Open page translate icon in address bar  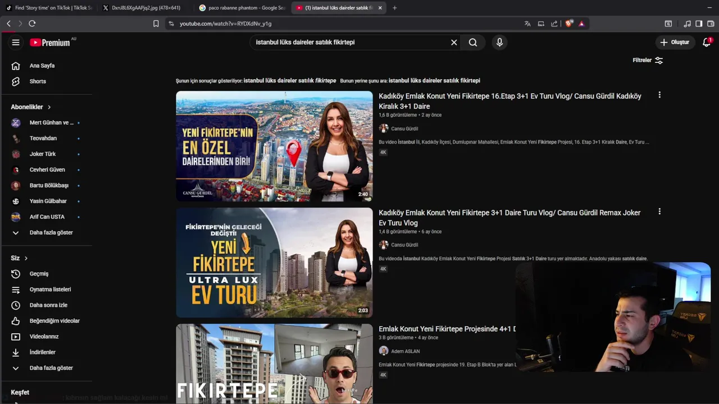pos(527,24)
